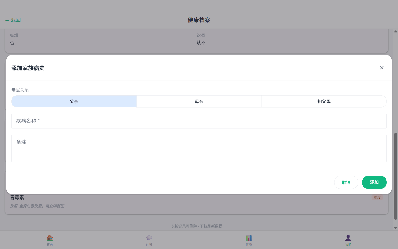Screen dimensions: 398x249
Task: Go back using the 返回 arrow
Action: tap(13, 20)
